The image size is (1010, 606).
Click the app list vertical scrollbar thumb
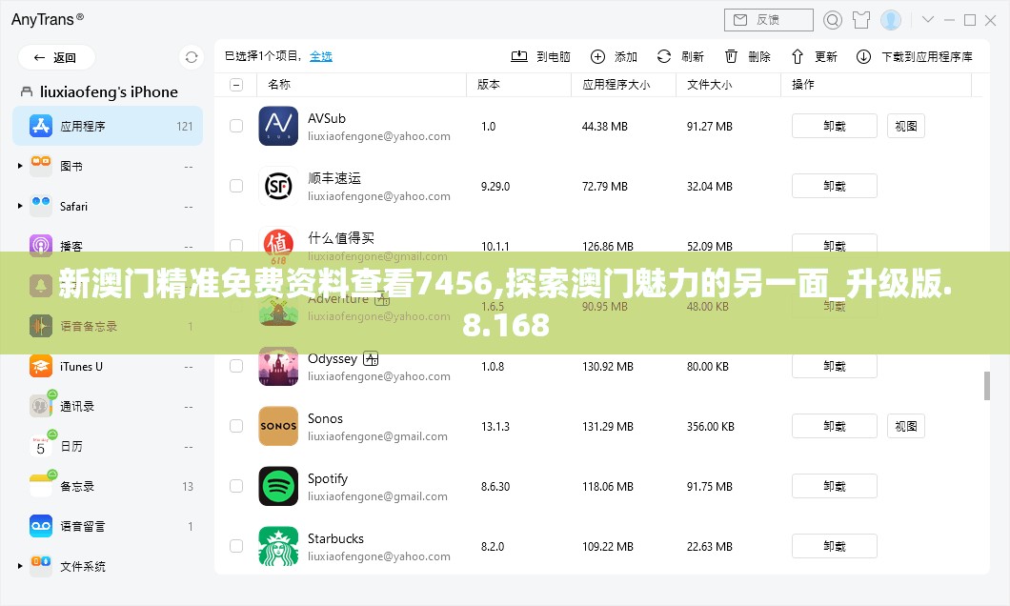(x=986, y=386)
